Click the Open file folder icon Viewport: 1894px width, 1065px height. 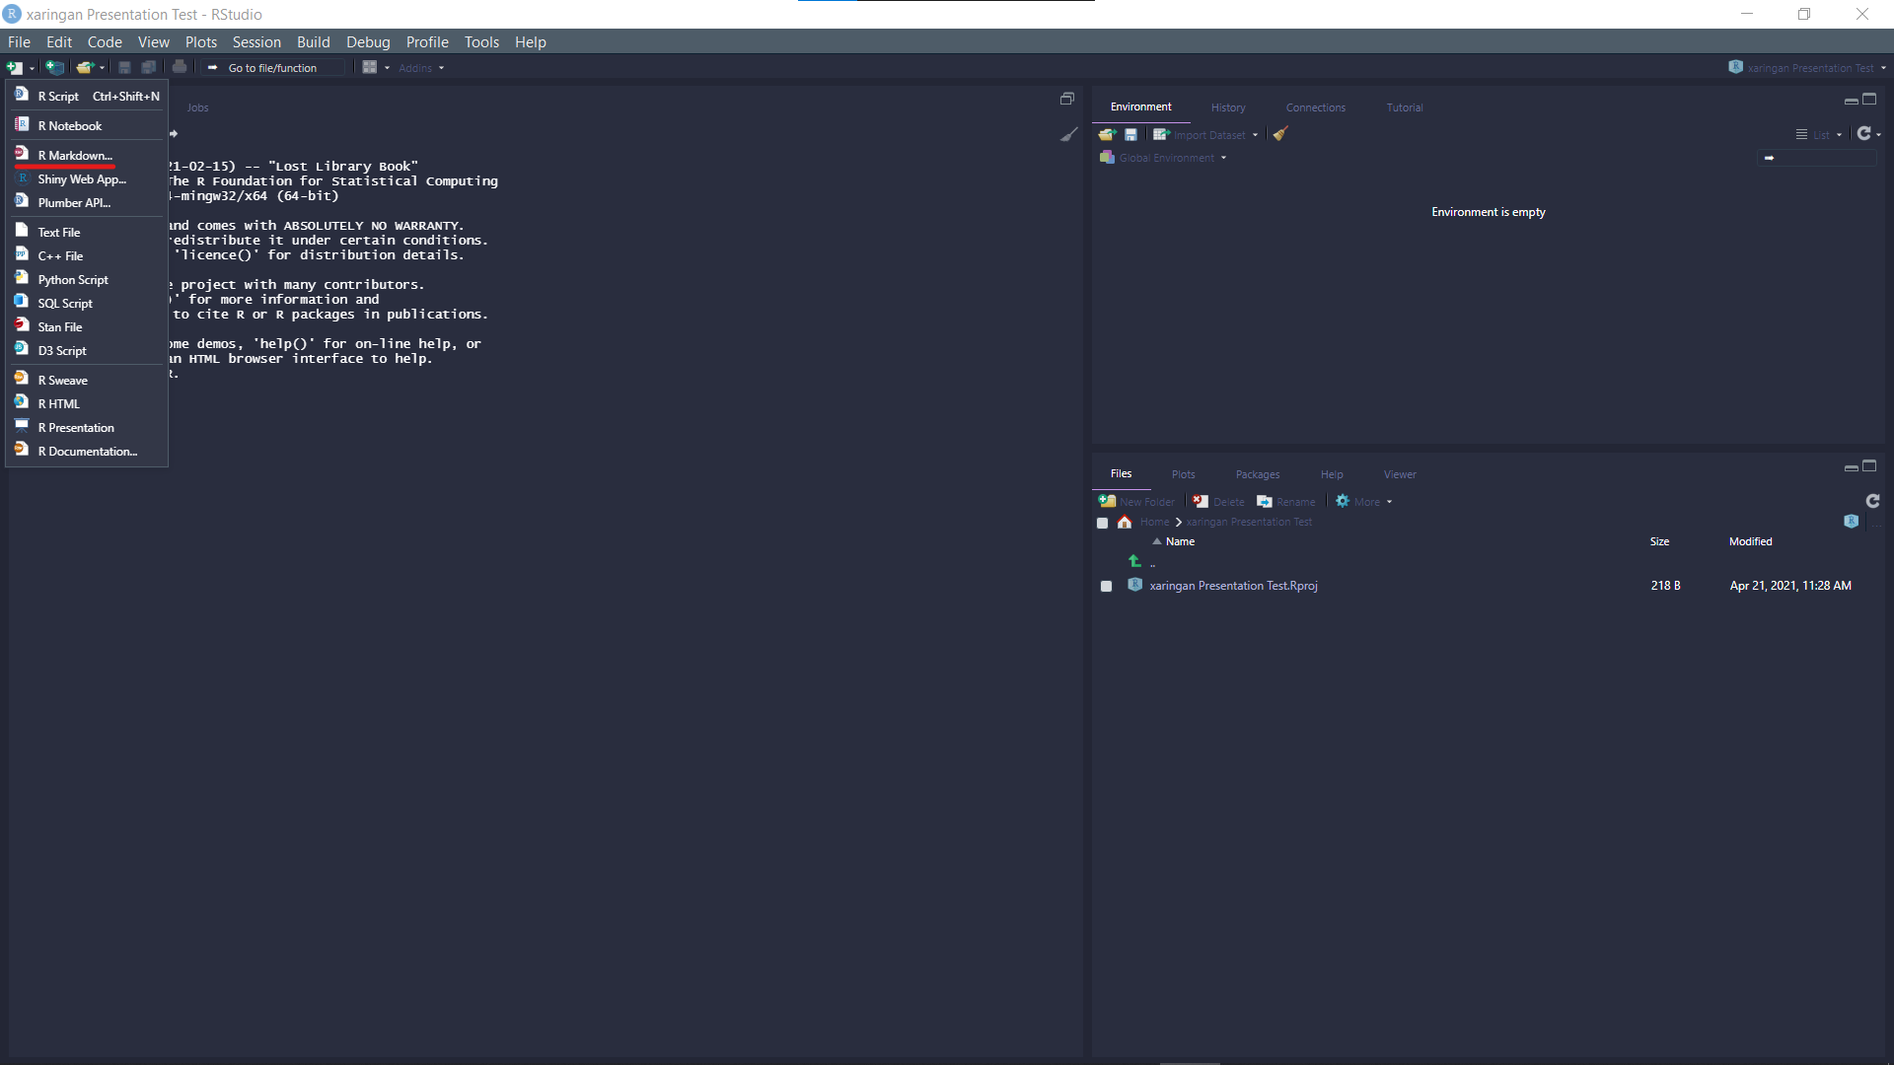pos(86,68)
